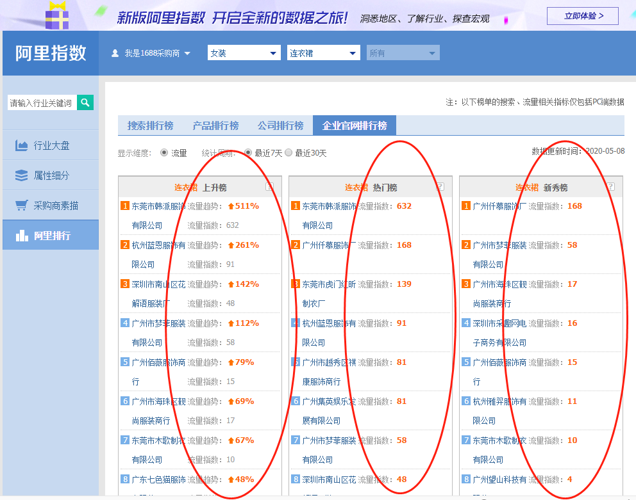Click the 连衣裙 上升榜 panel title

201,187
